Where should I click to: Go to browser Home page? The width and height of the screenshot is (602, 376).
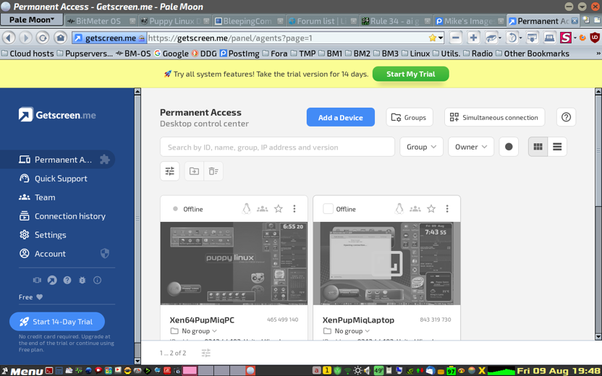click(60, 38)
